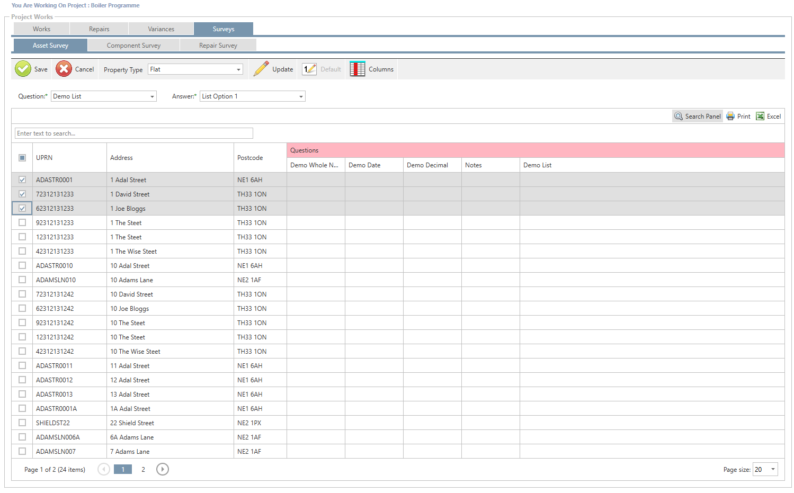Go to page 2 of results

(143, 469)
